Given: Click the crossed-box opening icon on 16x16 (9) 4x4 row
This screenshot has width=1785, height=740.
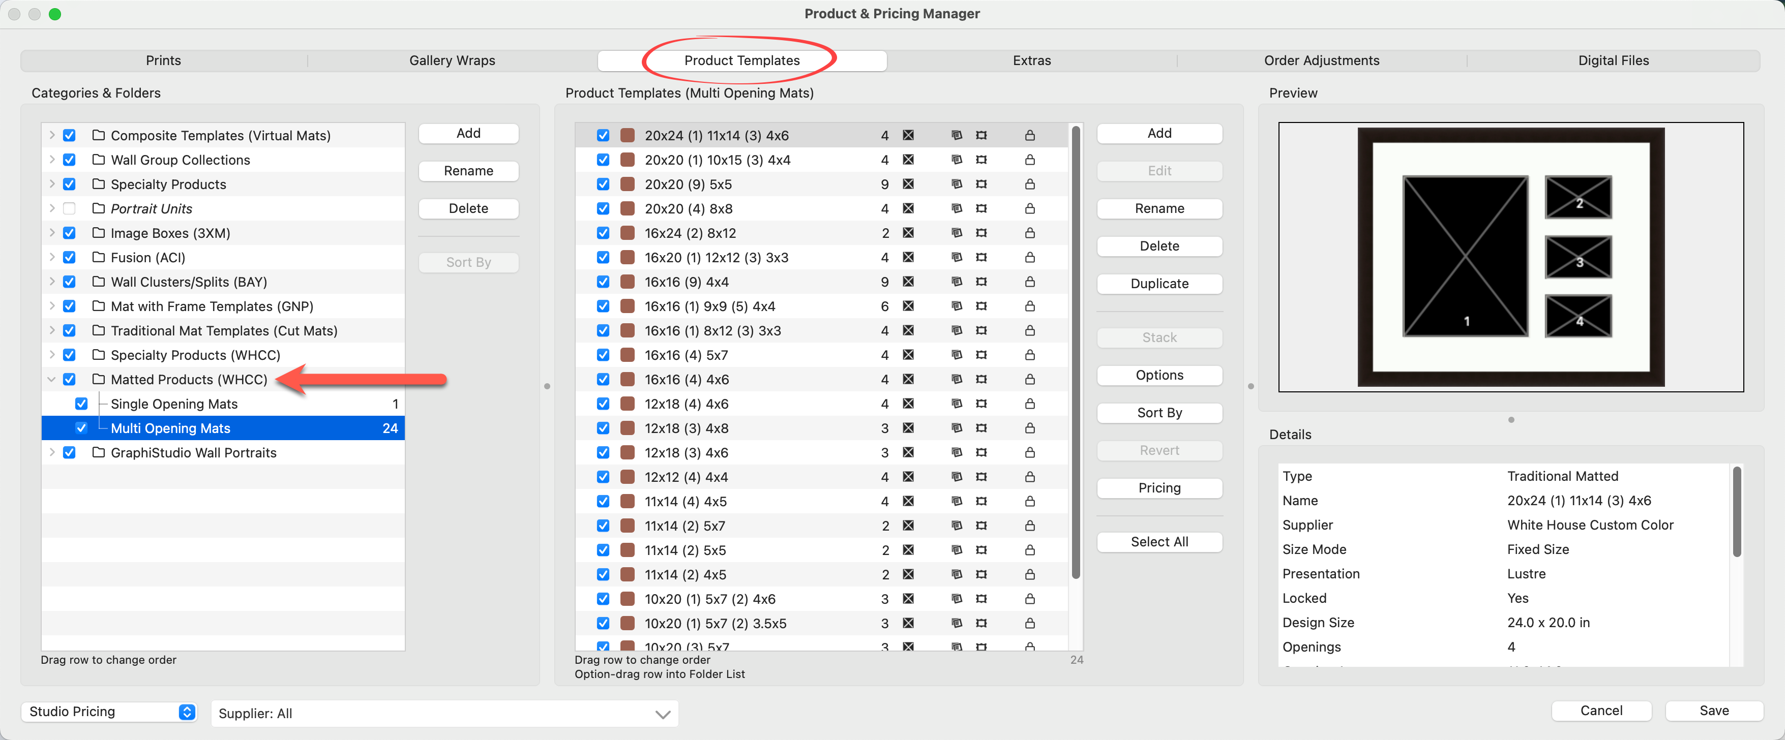Looking at the screenshot, I should (x=908, y=282).
